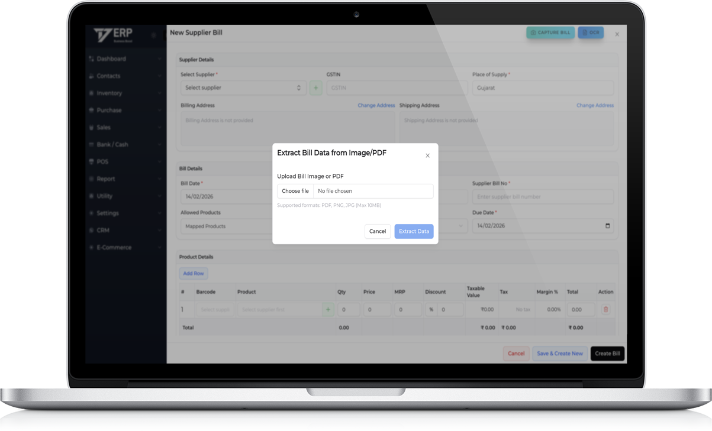Click the Create Bill button
Viewport: 712px width, 431px height.
[607, 354]
